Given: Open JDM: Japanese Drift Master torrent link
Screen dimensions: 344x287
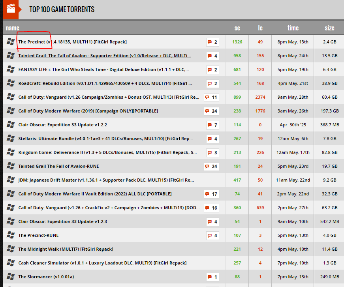Looking at the screenshot, I should (106, 180).
